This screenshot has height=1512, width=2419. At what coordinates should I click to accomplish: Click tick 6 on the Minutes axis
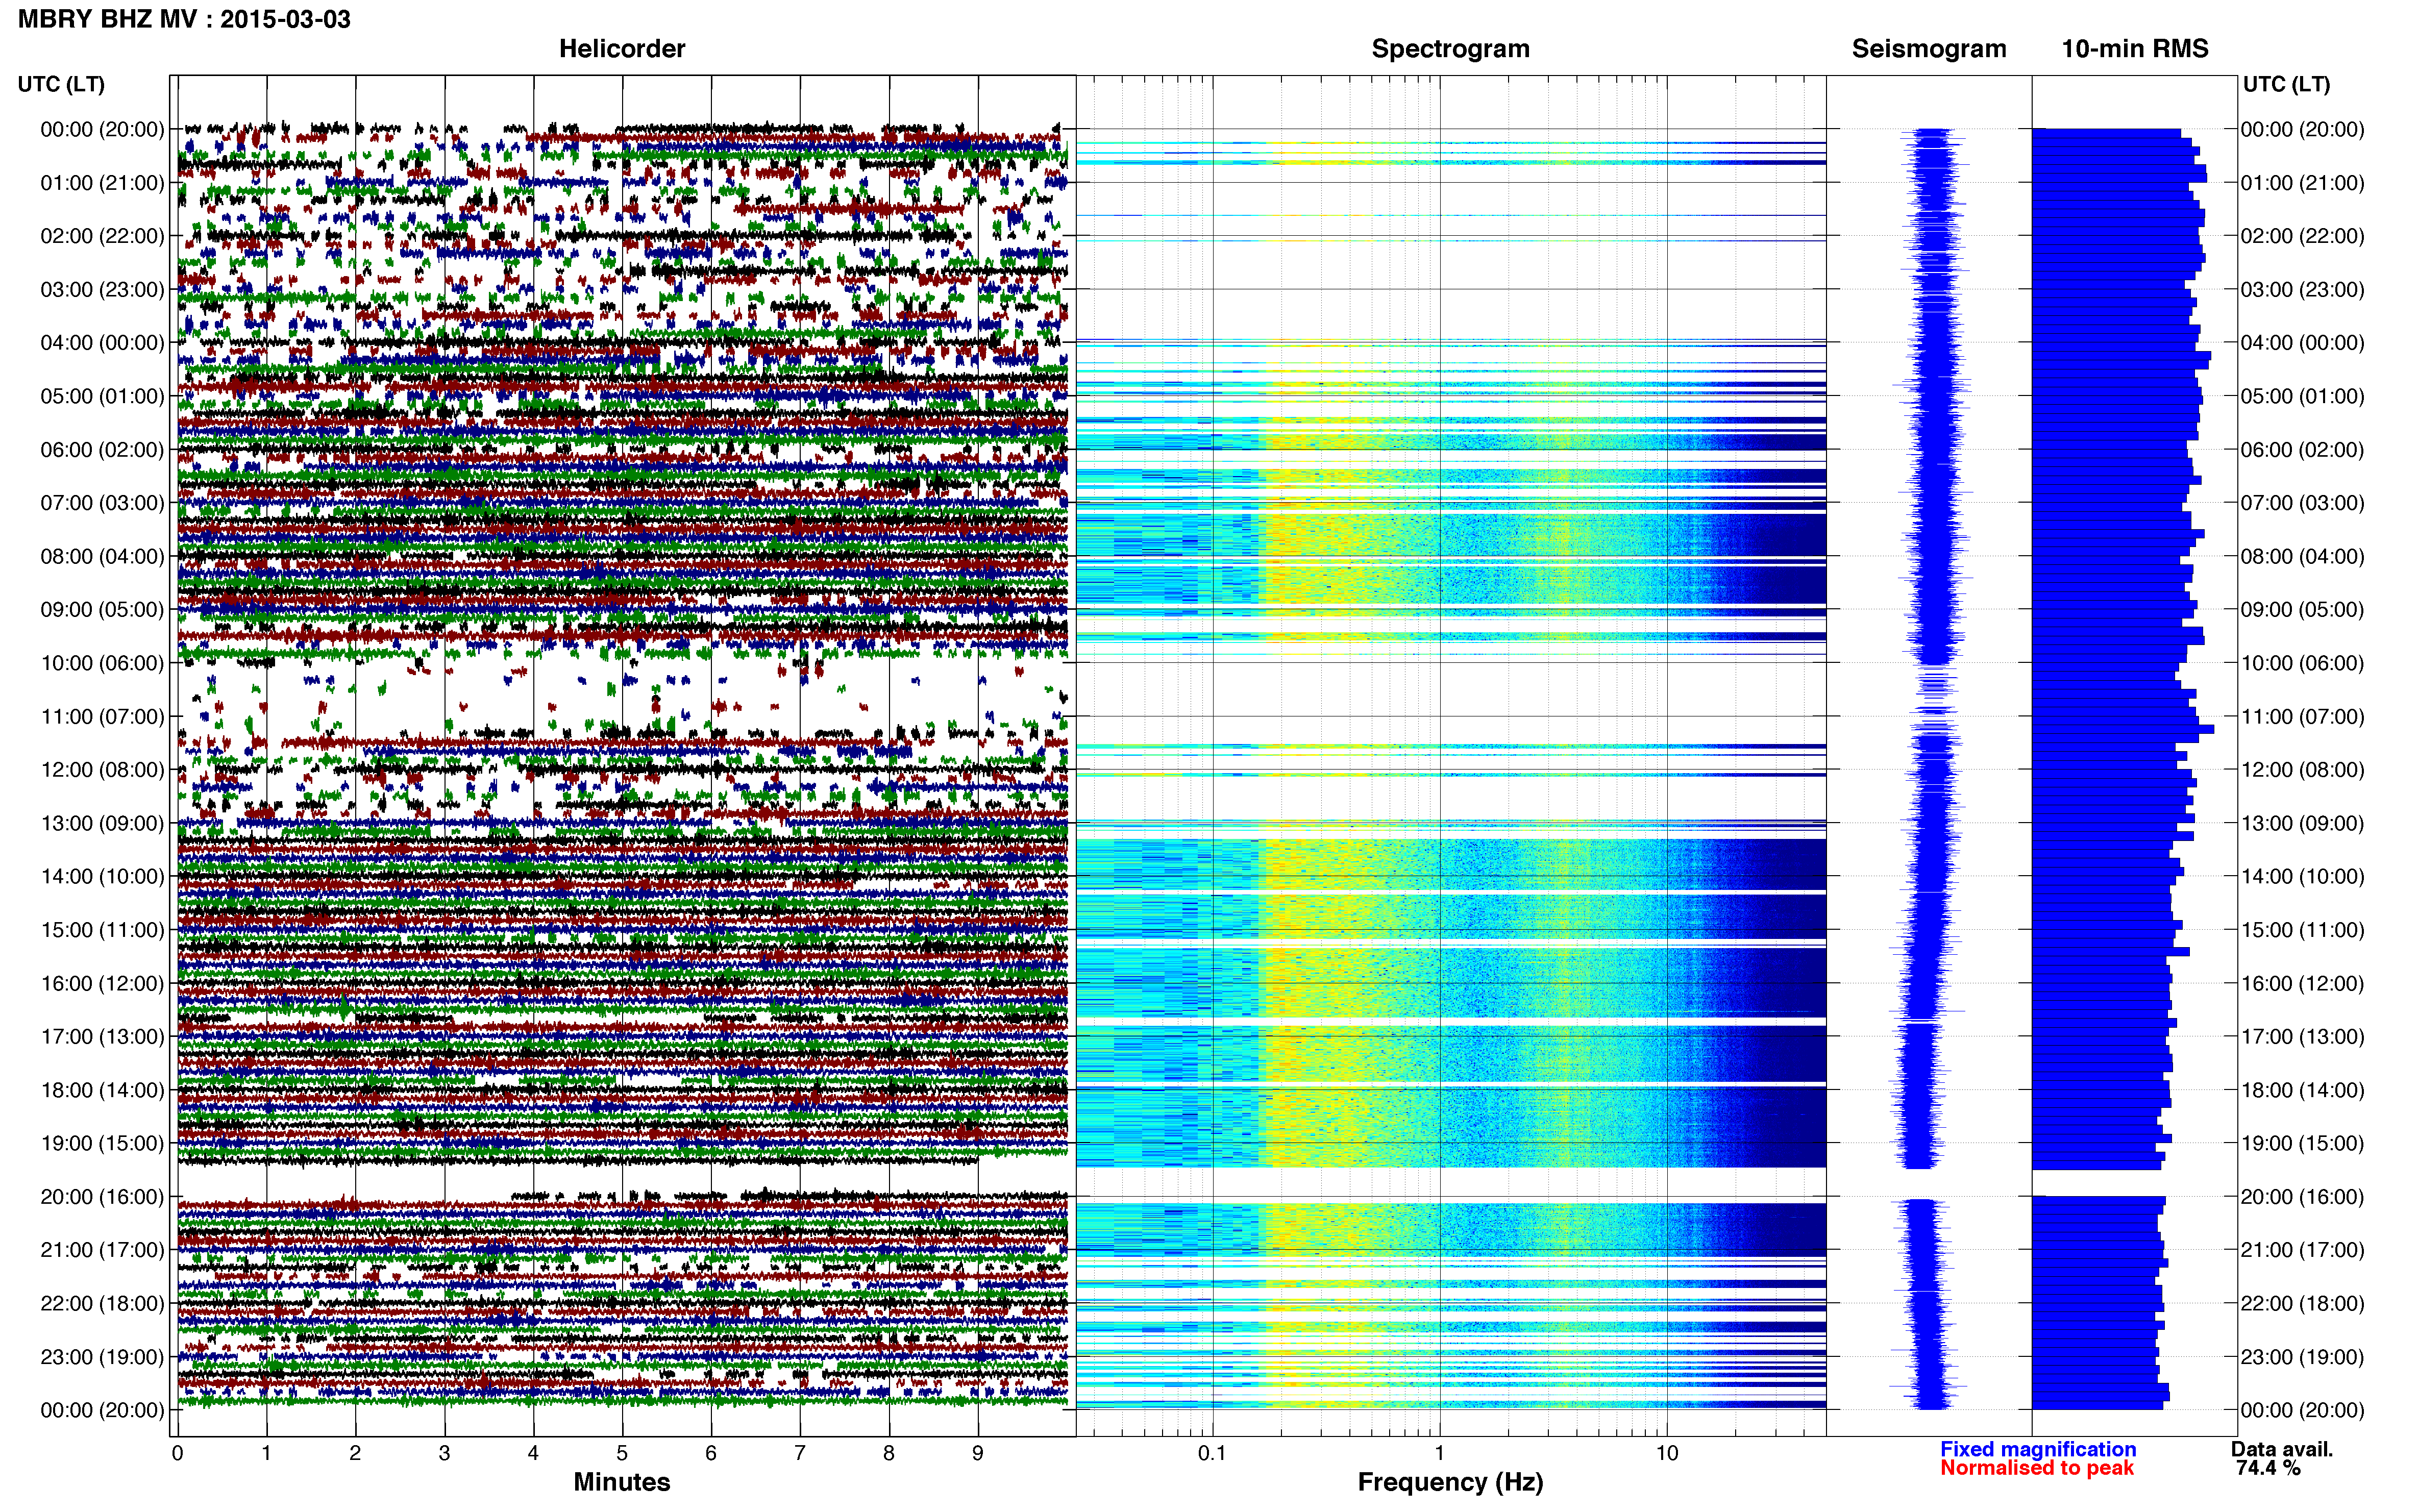711,1454
